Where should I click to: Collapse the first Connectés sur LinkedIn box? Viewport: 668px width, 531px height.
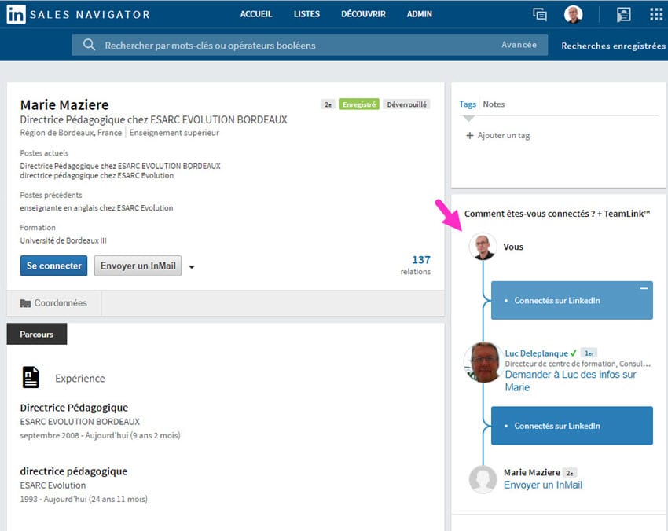pyautogui.click(x=644, y=288)
